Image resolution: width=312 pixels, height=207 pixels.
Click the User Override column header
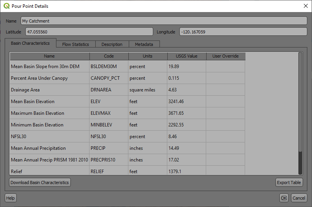pos(226,56)
